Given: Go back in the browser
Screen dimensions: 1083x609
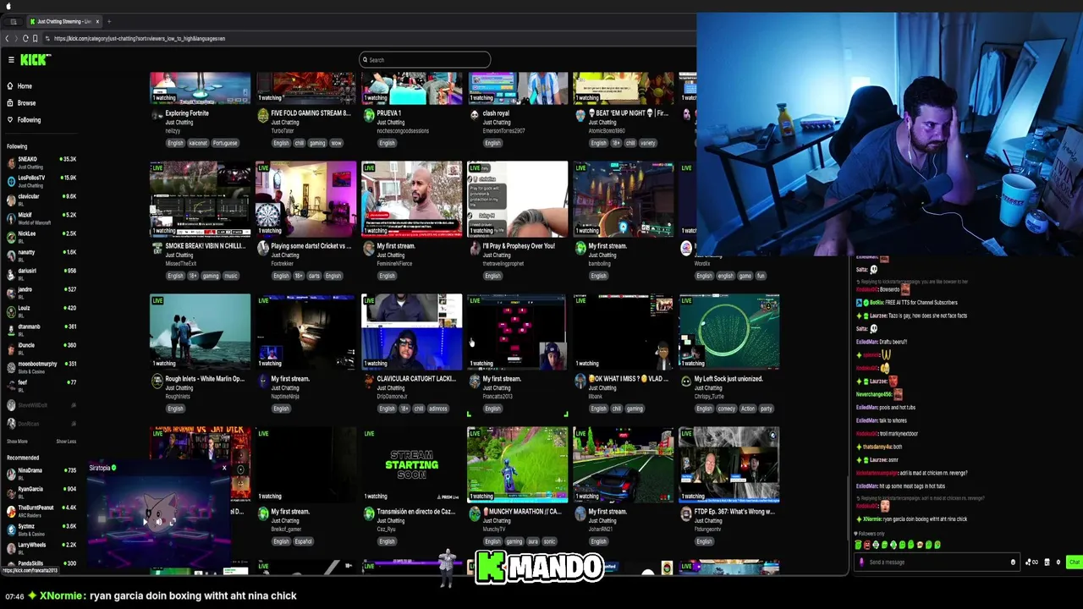Looking at the screenshot, I should pos(7,38).
